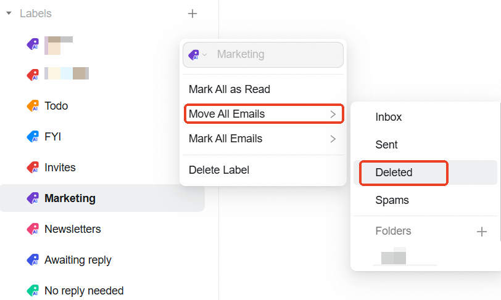Move all emails to Inbox
501x300 pixels.
click(389, 117)
